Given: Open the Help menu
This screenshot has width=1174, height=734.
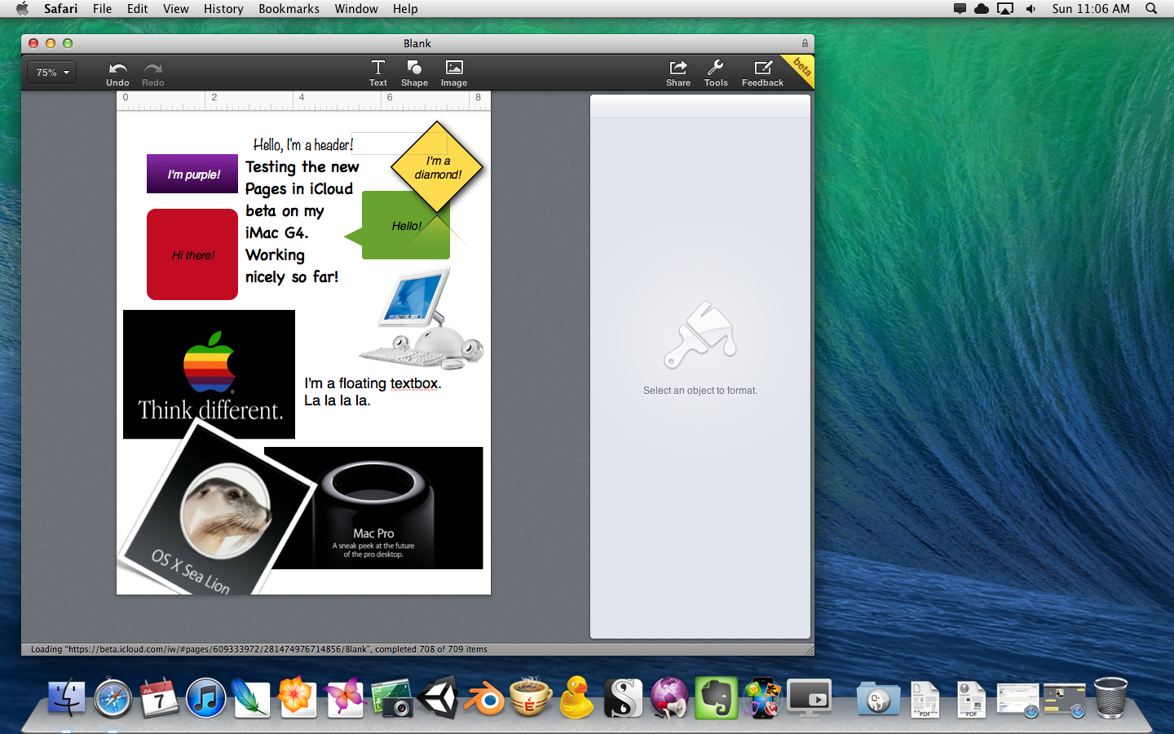Looking at the screenshot, I should pyautogui.click(x=405, y=9).
